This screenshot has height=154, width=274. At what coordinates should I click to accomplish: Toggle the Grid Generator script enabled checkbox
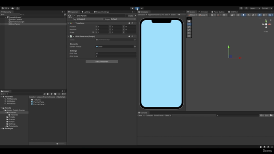(x=74, y=36)
